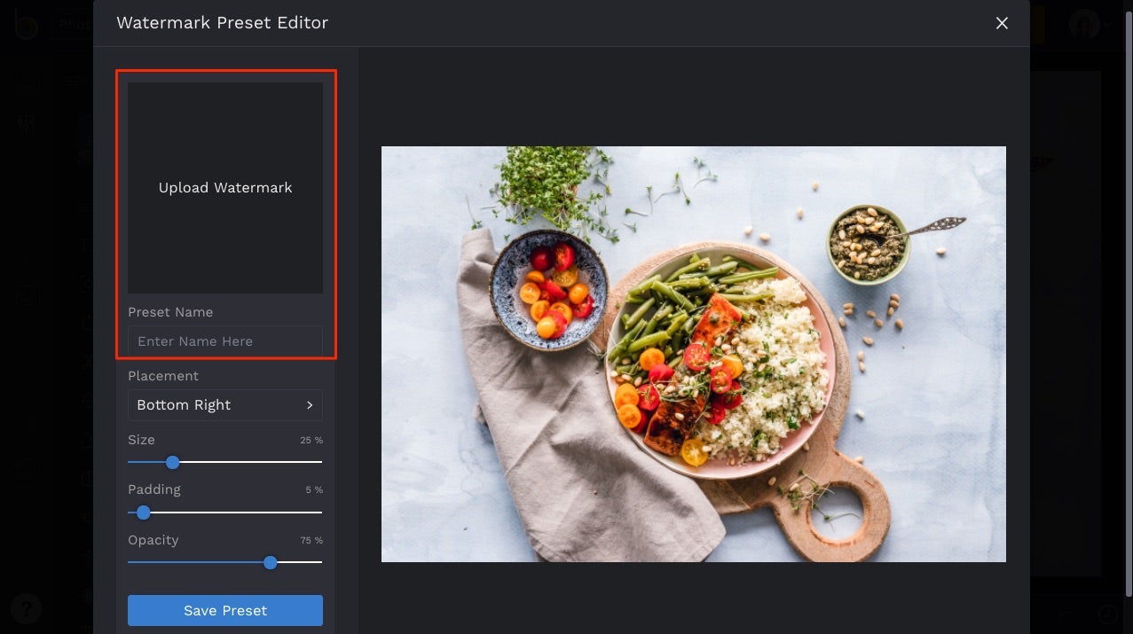Click the user avatar icon top right
This screenshot has width=1133, height=634.
pyautogui.click(x=1084, y=24)
